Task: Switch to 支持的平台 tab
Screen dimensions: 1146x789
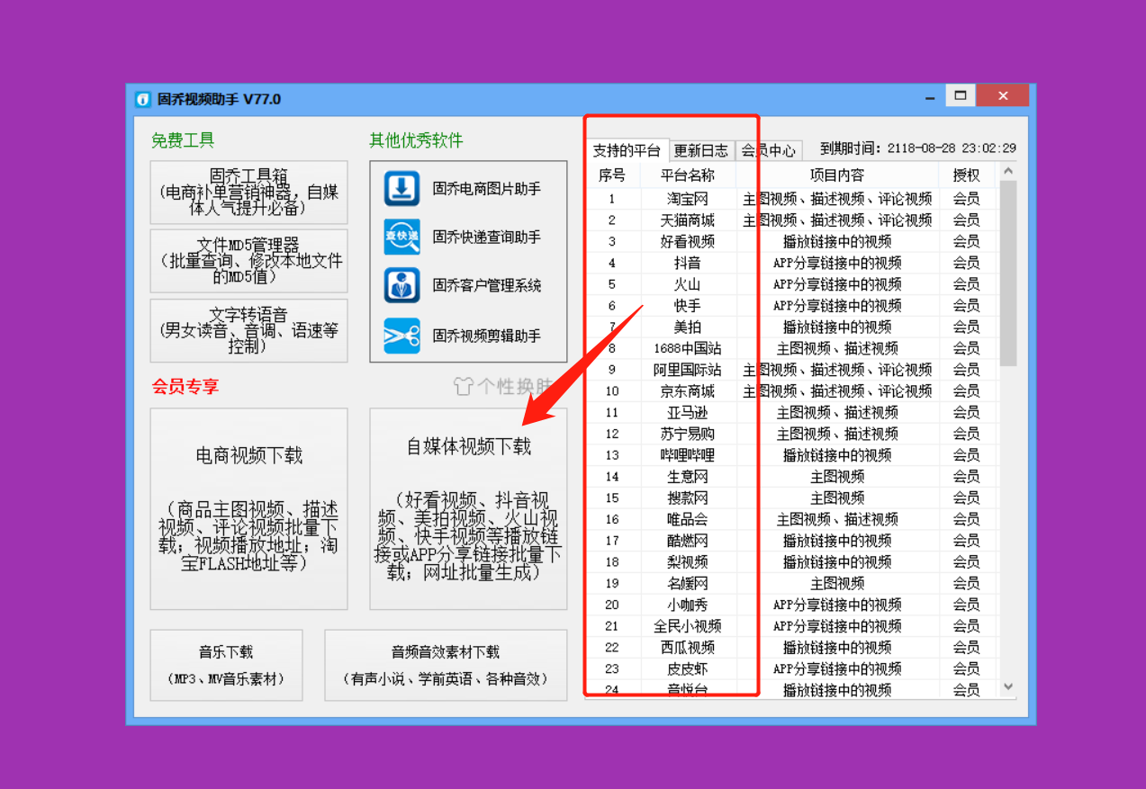Action: 627,150
